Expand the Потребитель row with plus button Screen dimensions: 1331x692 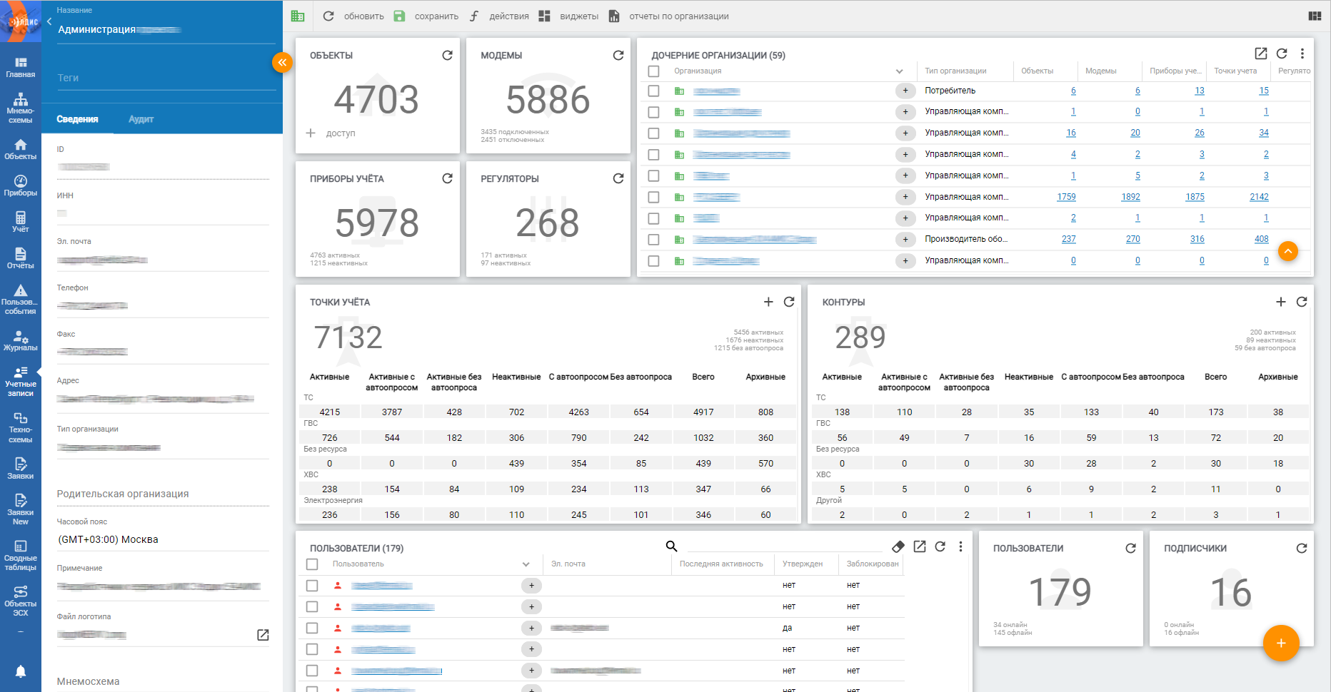tap(905, 91)
